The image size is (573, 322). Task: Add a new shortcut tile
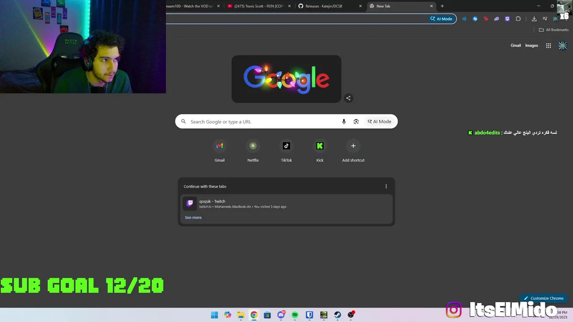coord(353,151)
